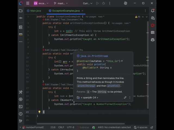Screen dimensions: 174x130
Task: Click line:column 23:6 in status bar
Action: [53, 127]
